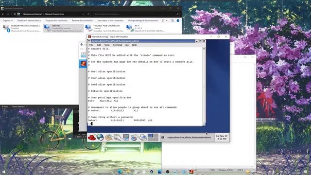Click the terminal vertical scrollbar track
Viewport: 311px width, 175px height.
point(204,87)
